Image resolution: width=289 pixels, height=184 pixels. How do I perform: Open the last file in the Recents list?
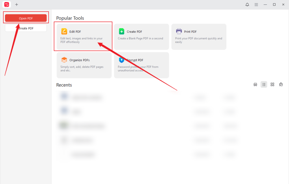point(113,154)
